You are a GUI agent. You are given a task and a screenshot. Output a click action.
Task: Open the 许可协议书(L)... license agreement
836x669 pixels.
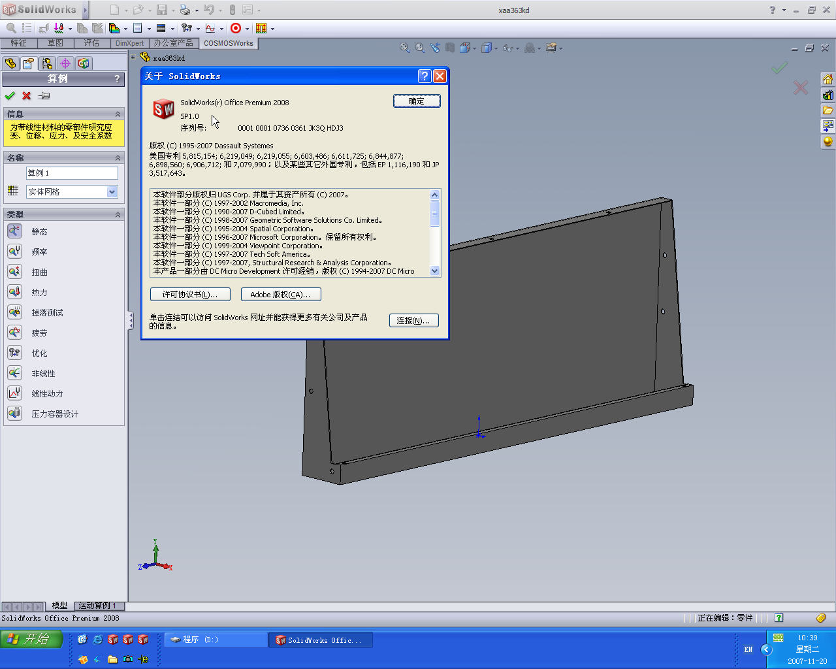(x=190, y=295)
